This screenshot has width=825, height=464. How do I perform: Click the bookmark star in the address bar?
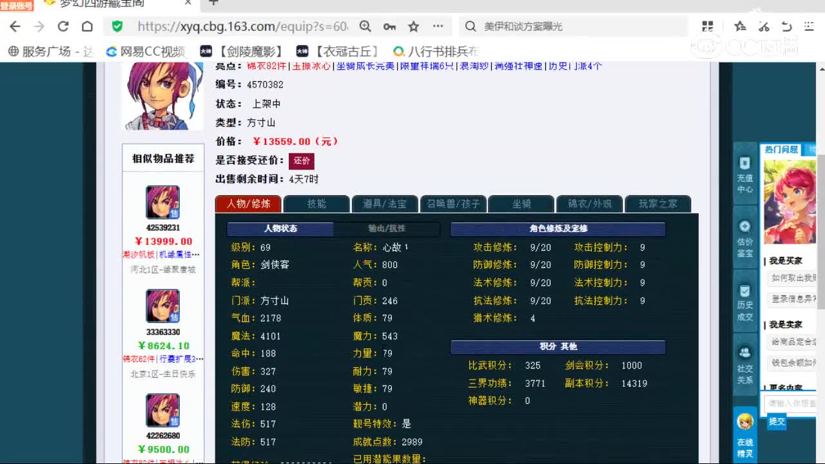tap(413, 26)
